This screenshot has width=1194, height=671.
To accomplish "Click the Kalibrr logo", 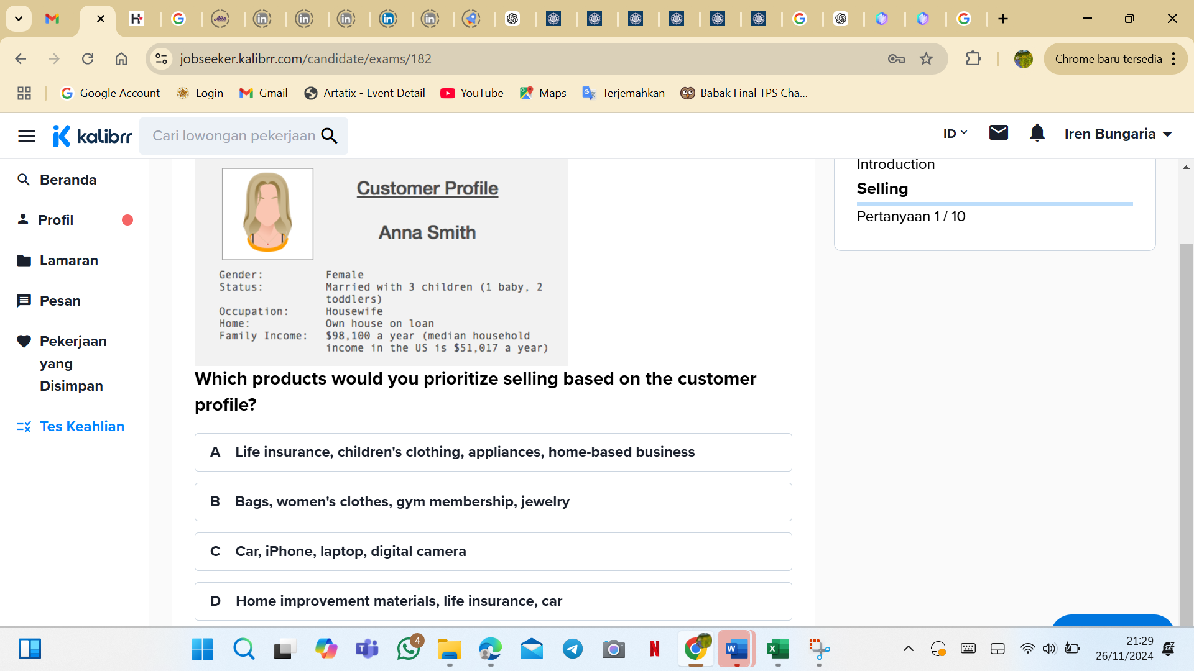I will [x=92, y=135].
